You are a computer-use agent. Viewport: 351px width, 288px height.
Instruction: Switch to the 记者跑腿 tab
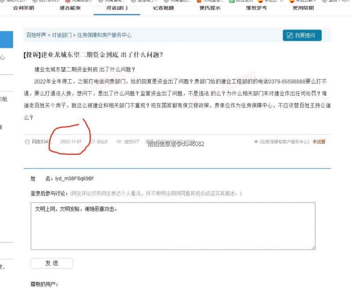(163, 8)
